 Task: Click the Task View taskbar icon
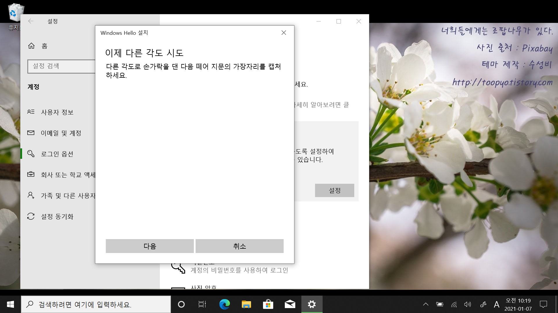pos(202,304)
